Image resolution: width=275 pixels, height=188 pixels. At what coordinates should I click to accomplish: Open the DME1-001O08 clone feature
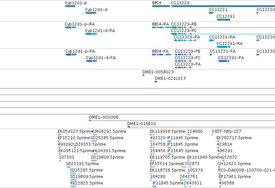coord(182,120)
